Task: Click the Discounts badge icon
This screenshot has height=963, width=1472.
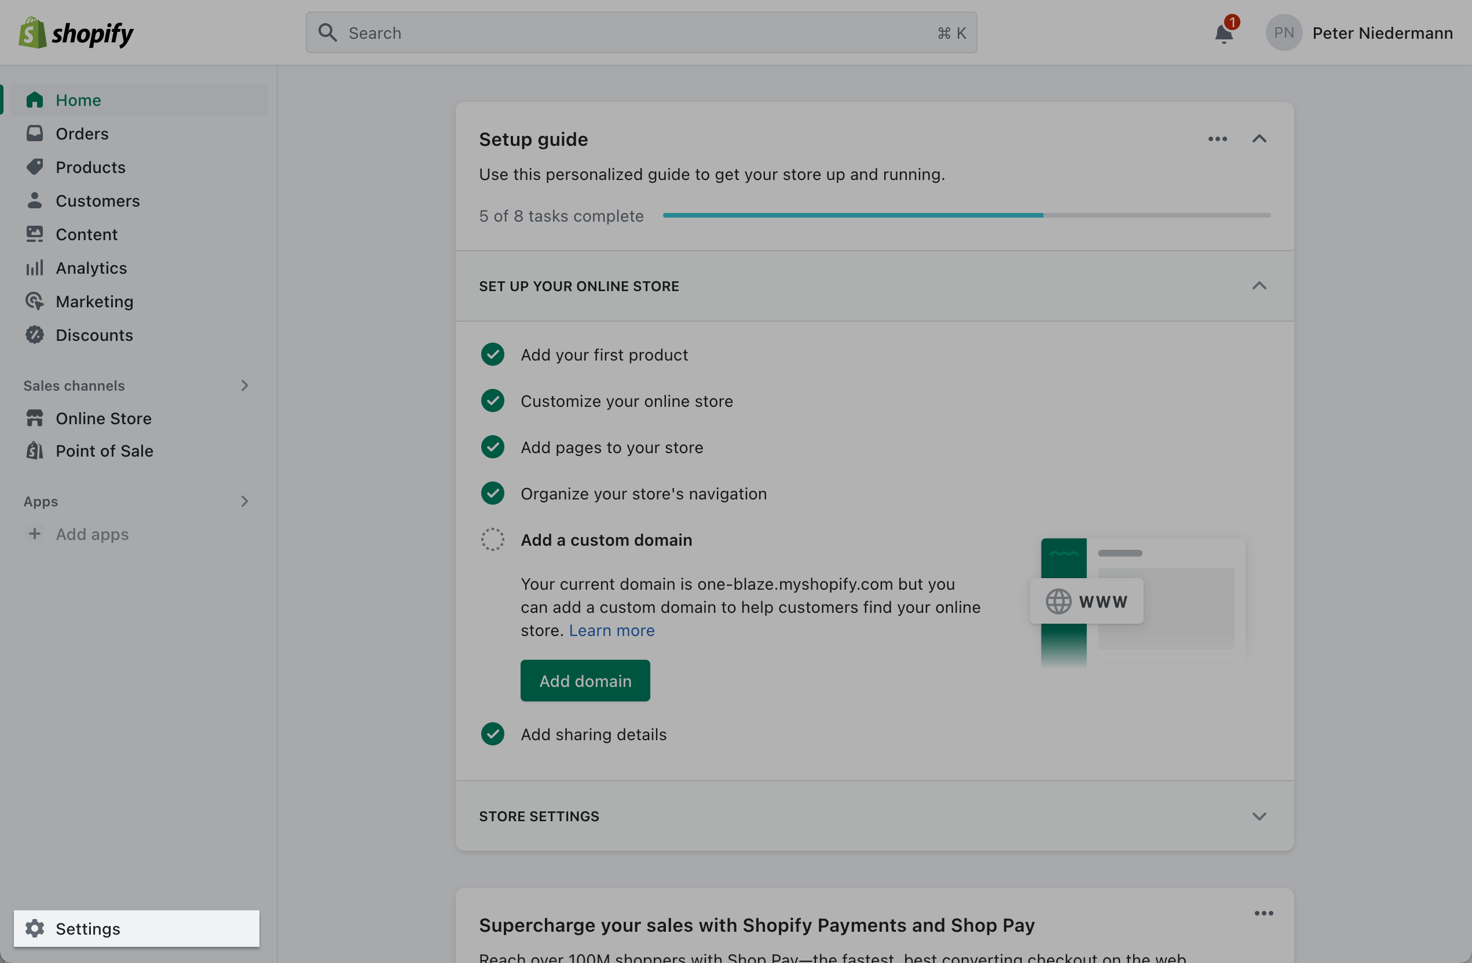Action: coord(35,335)
